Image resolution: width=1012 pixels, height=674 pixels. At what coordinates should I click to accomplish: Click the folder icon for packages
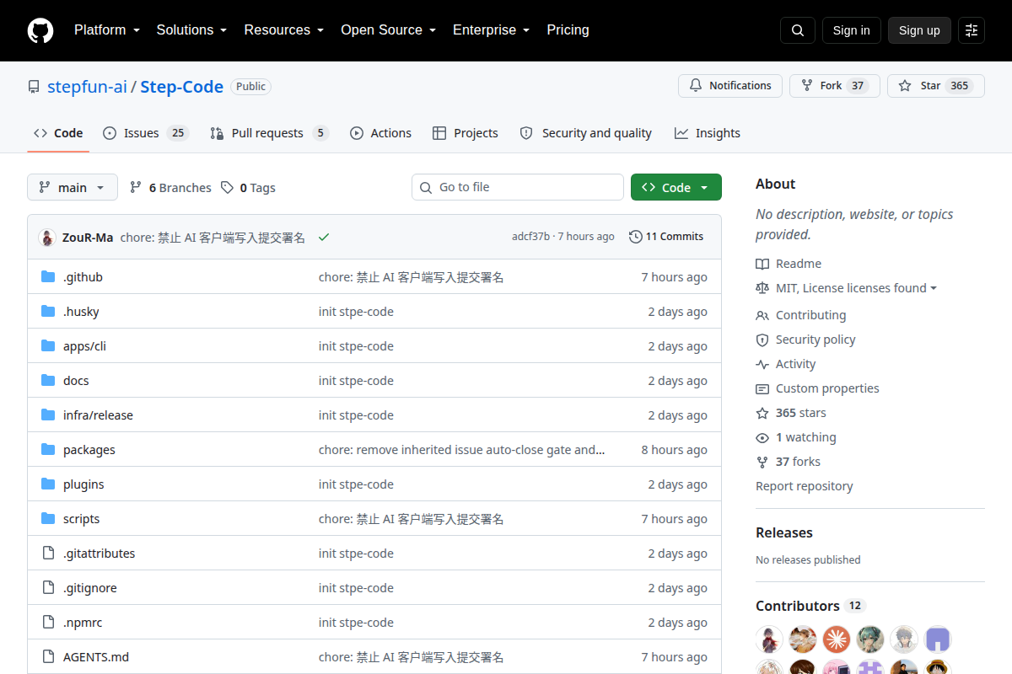48,450
